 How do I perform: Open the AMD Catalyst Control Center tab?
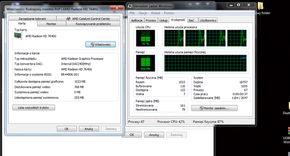pyautogui.click(x=88, y=19)
